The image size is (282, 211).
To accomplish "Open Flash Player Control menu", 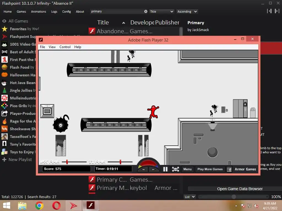I will pyautogui.click(x=65, y=47).
